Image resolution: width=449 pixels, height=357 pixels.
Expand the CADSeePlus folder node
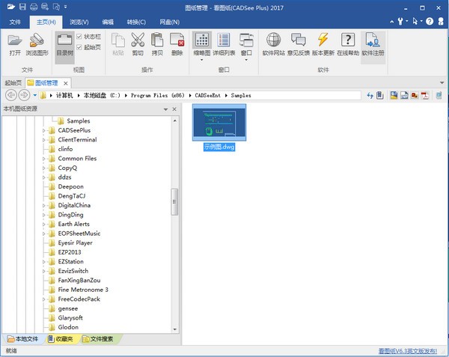pos(44,130)
